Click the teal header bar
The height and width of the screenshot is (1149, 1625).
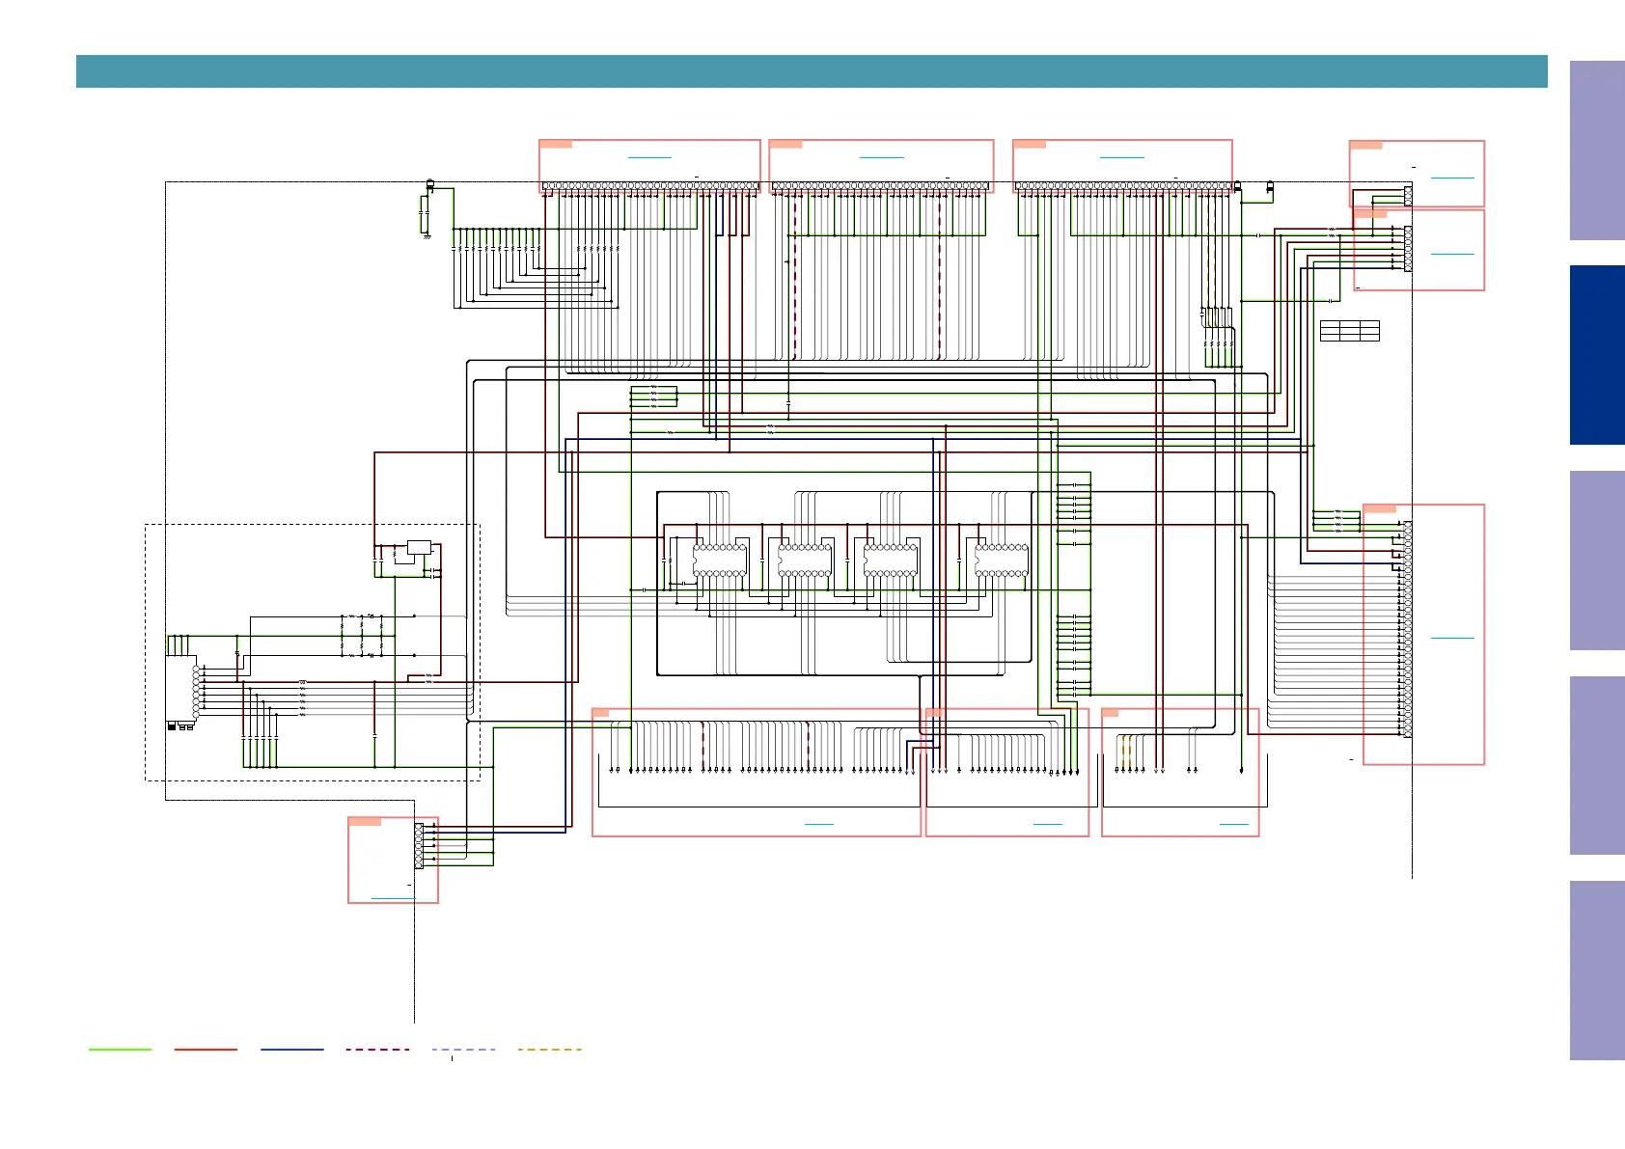tap(812, 71)
